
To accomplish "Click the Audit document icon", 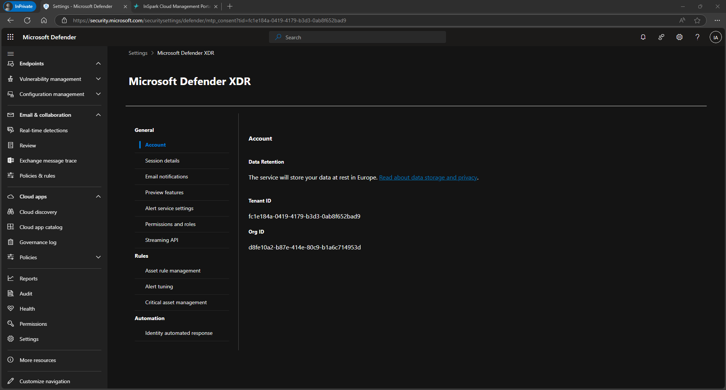I will tap(11, 294).
